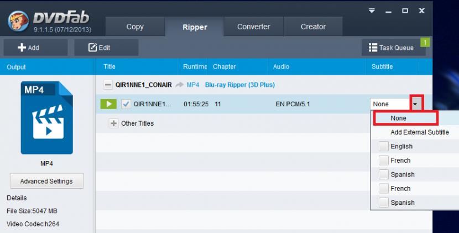Click the subtitle None combo box field
This screenshot has width=459, height=233.
pyautogui.click(x=390, y=104)
